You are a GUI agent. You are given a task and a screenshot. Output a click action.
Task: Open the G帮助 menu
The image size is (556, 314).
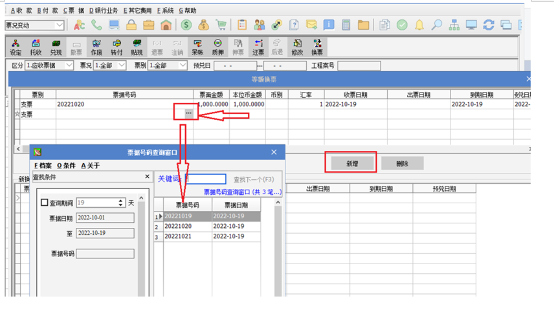tap(188, 10)
